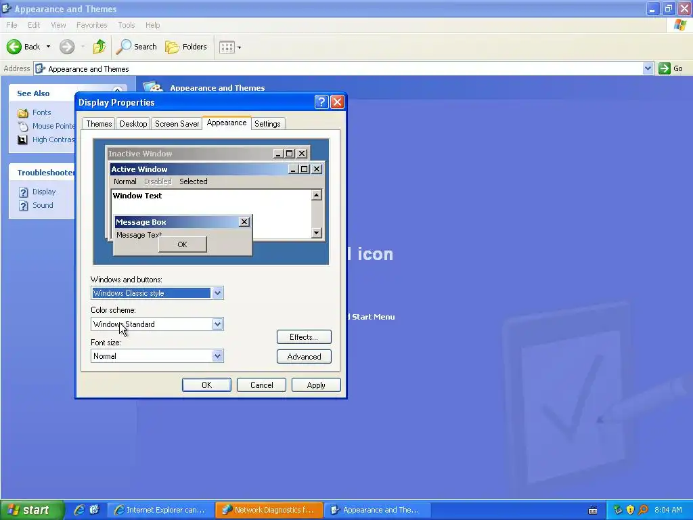Click the Effects... button
693x520 pixels.
304,337
